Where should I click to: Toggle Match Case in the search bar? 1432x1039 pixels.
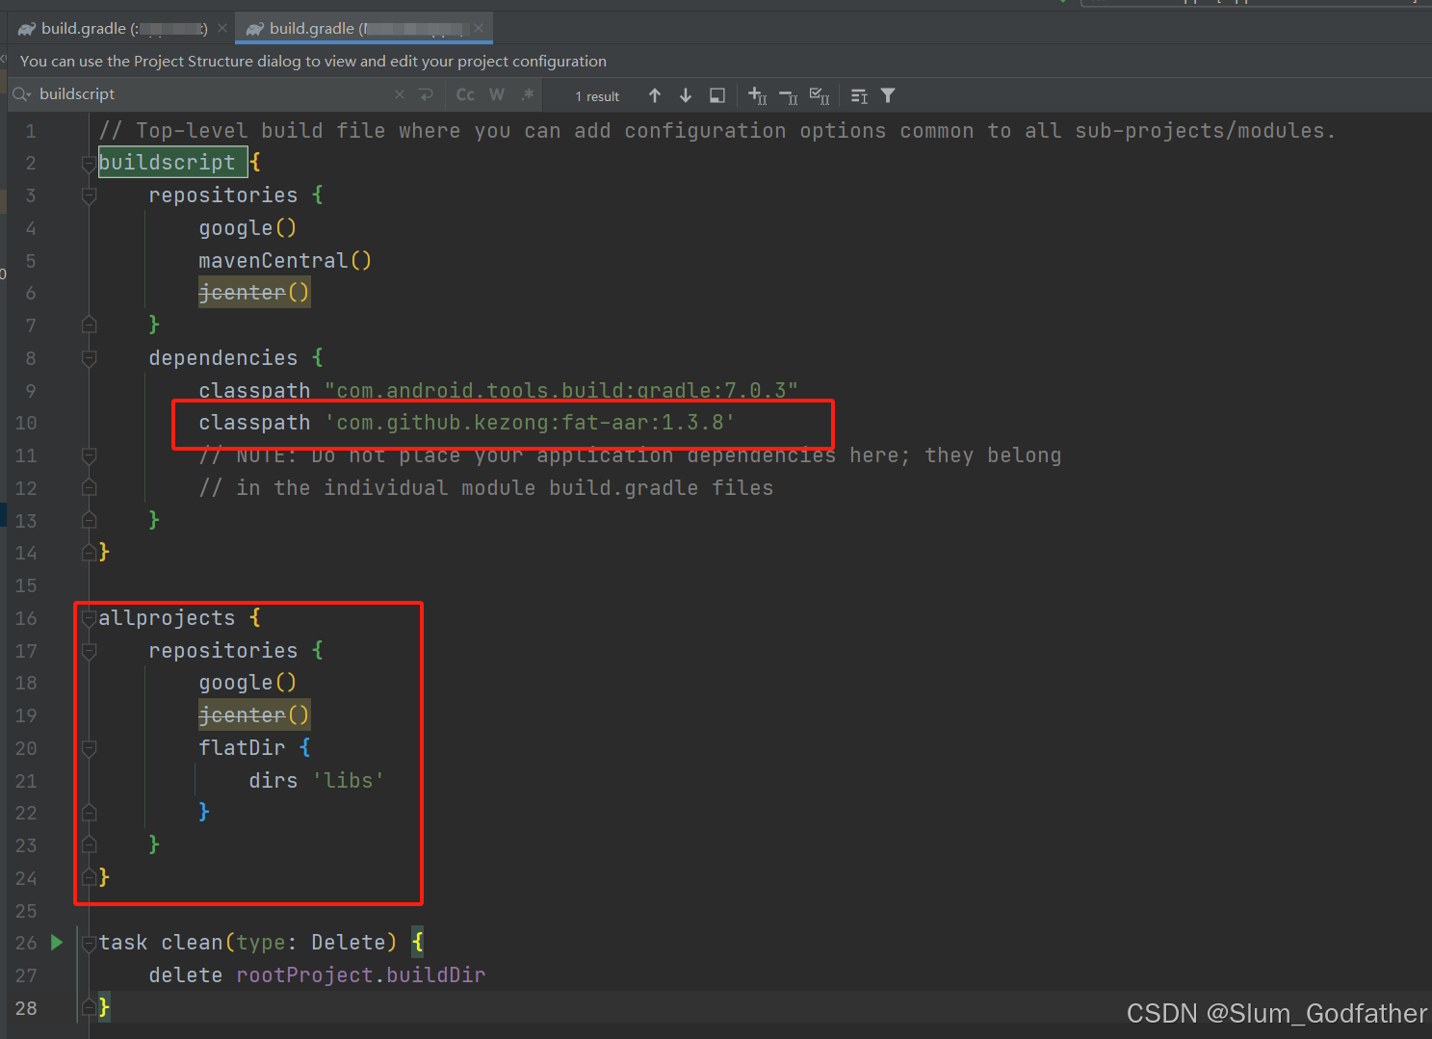pyautogui.click(x=464, y=94)
